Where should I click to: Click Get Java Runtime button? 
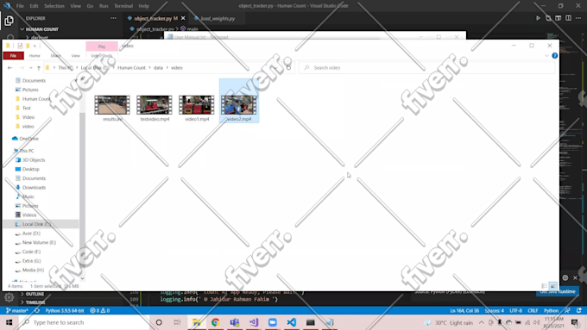tap(558, 291)
